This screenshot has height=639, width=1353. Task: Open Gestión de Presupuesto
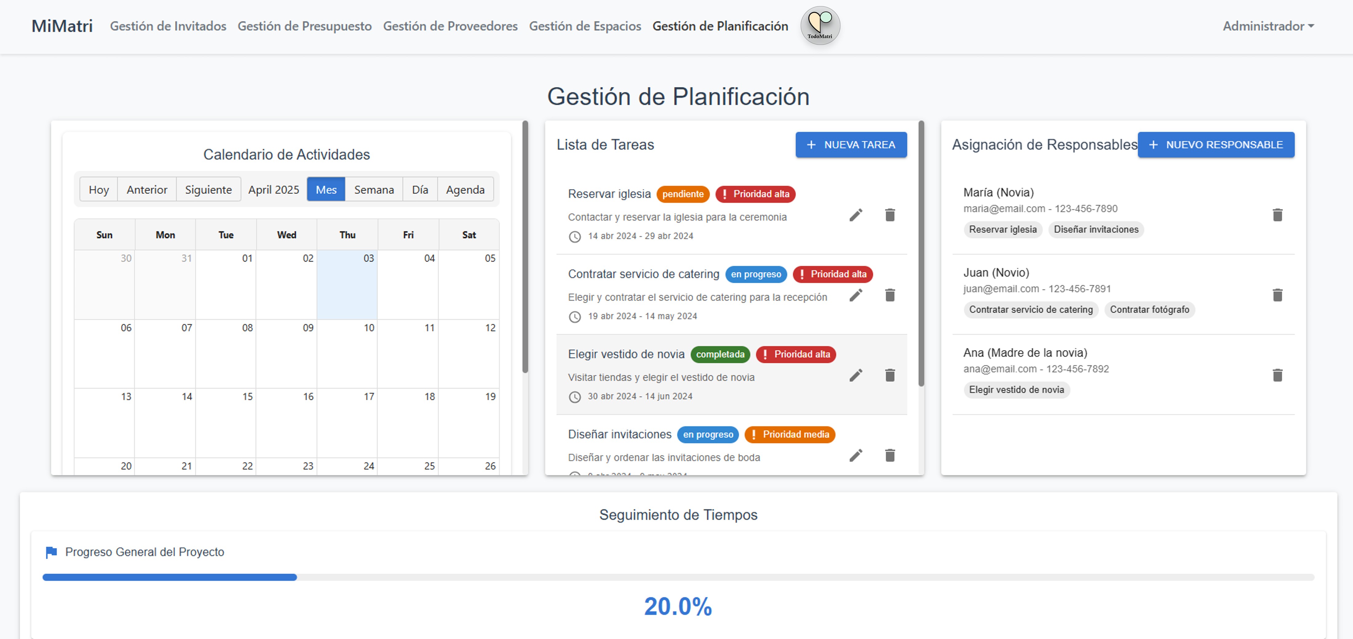coord(305,26)
